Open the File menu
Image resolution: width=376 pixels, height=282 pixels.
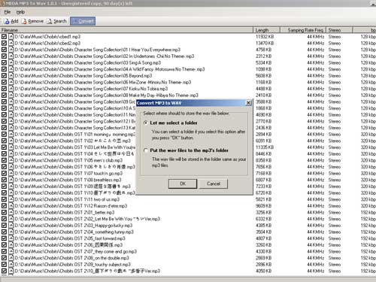click(8, 12)
